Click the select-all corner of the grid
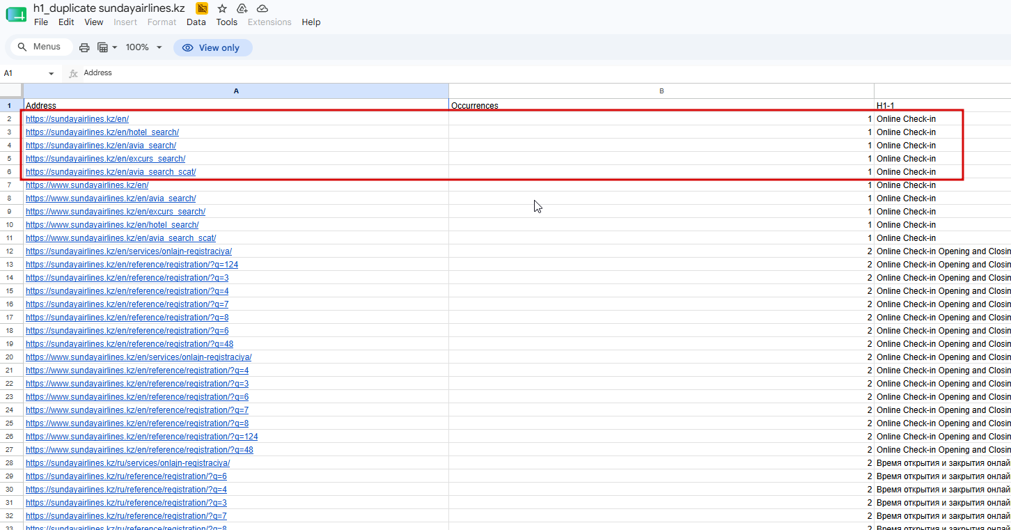This screenshot has width=1011, height=530. click(x=11, y=91)
